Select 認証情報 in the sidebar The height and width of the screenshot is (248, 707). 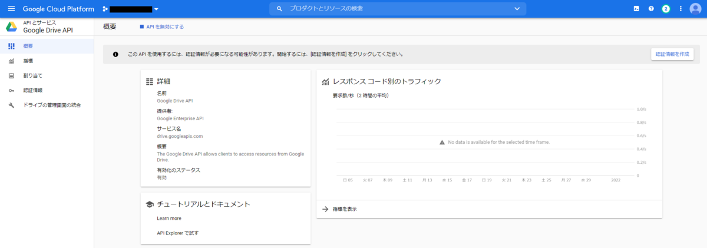[x=47, y=90]
